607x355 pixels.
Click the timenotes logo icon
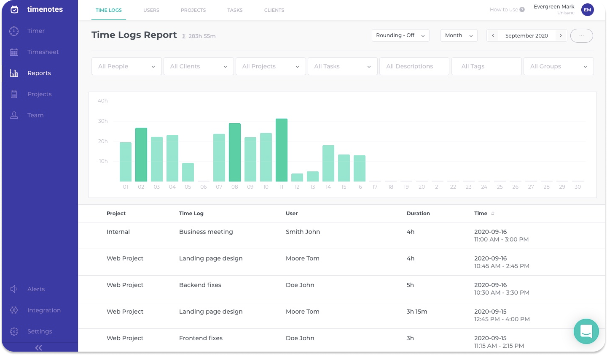[x=14, y=9]
